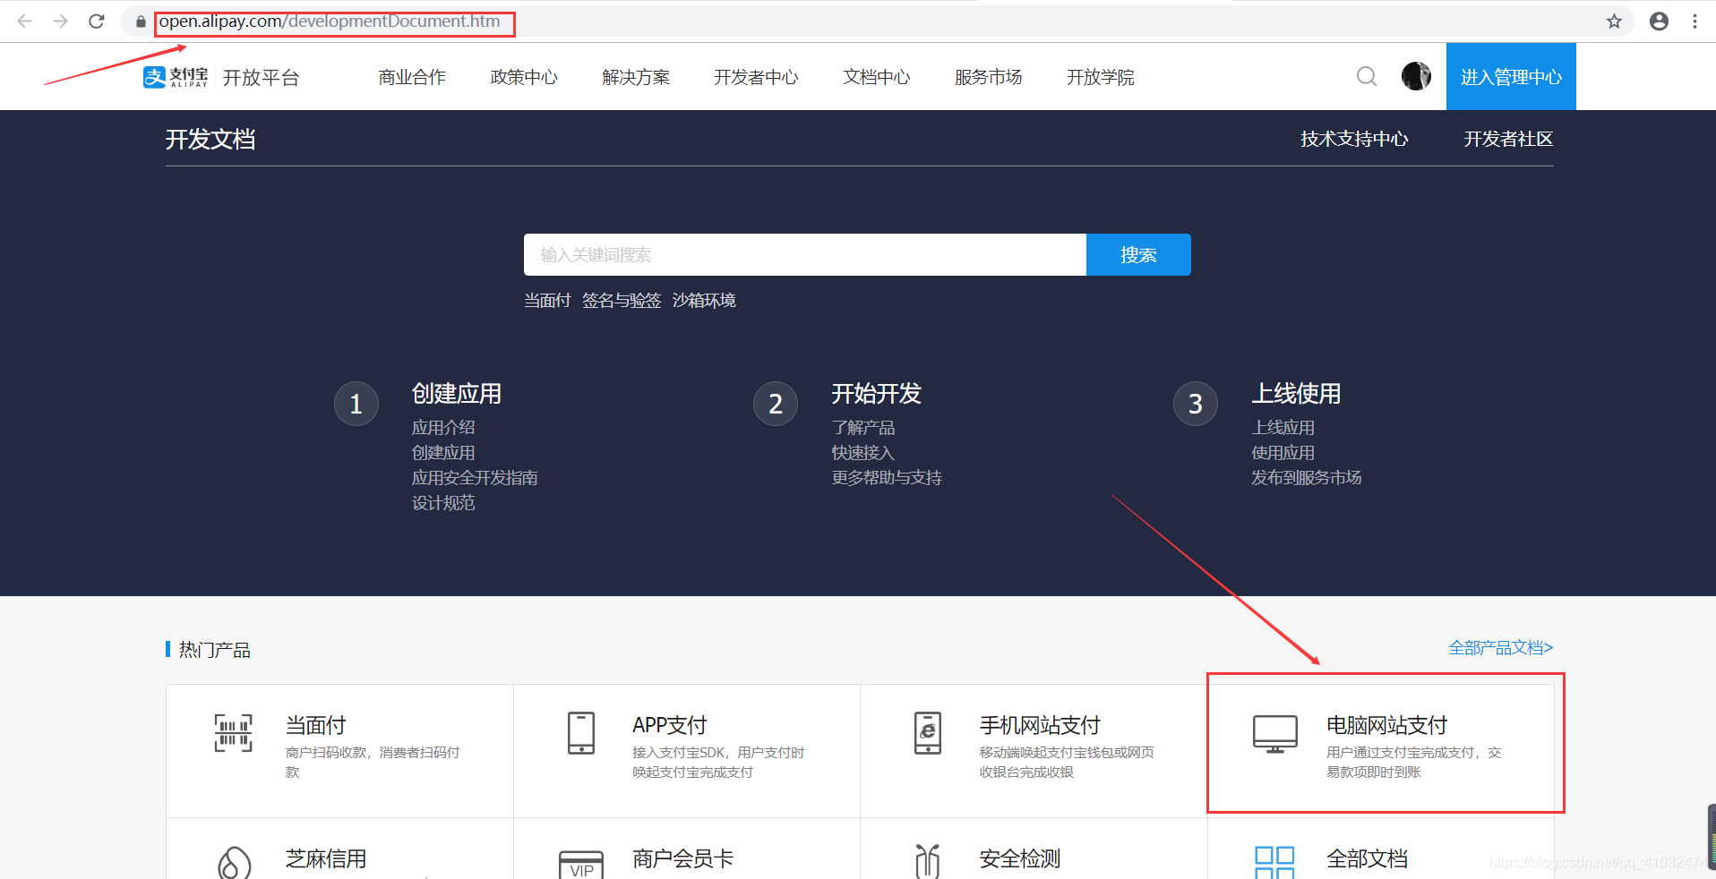Click the 上线使用 step heading

click(1296, 394)
